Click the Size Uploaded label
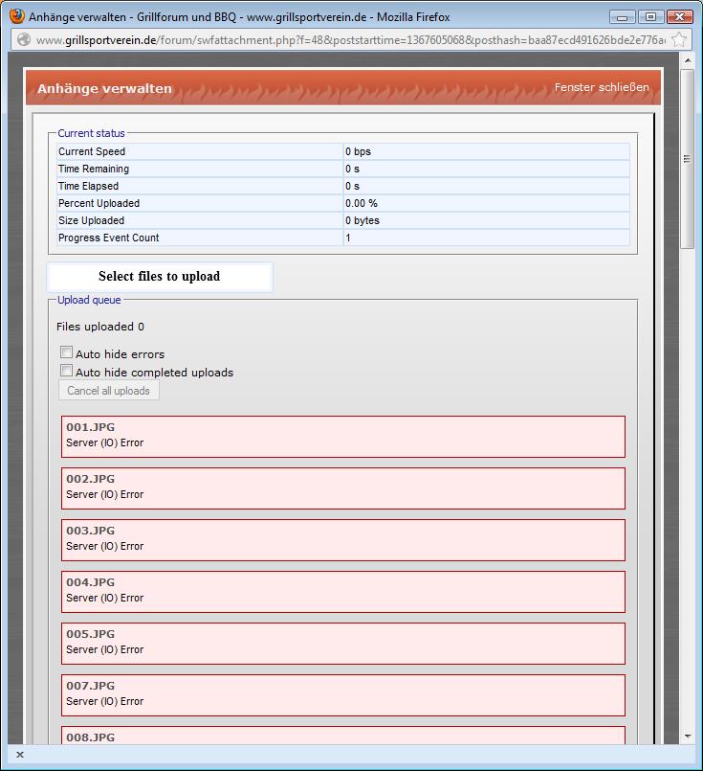Viewport: 703px width, 771px height. (x=91, y=220)
